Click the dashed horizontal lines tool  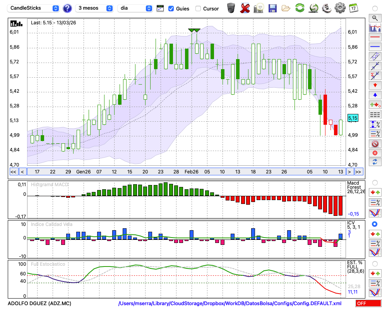375,114
